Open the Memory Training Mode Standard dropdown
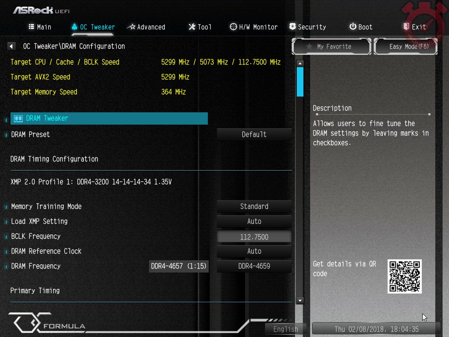The width and height of the screenshot is (449, 337). pyautogui.click(x=254, y=207)
